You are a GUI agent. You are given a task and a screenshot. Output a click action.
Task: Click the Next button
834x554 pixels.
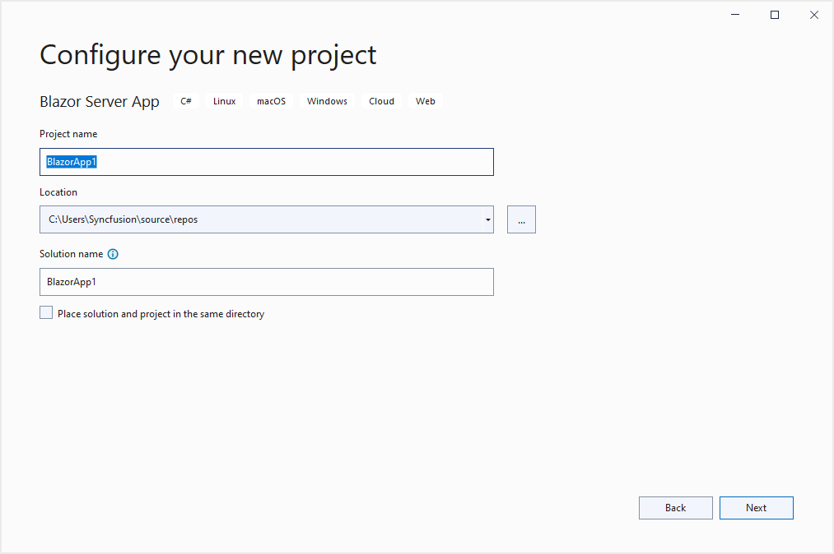756,508
